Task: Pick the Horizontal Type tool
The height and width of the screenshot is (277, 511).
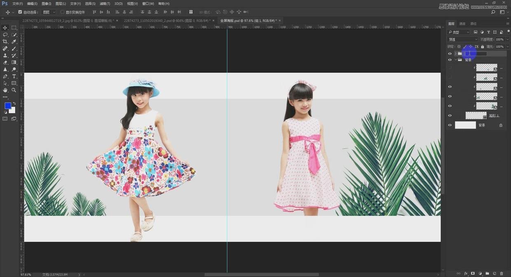Action: pos(14,76)
